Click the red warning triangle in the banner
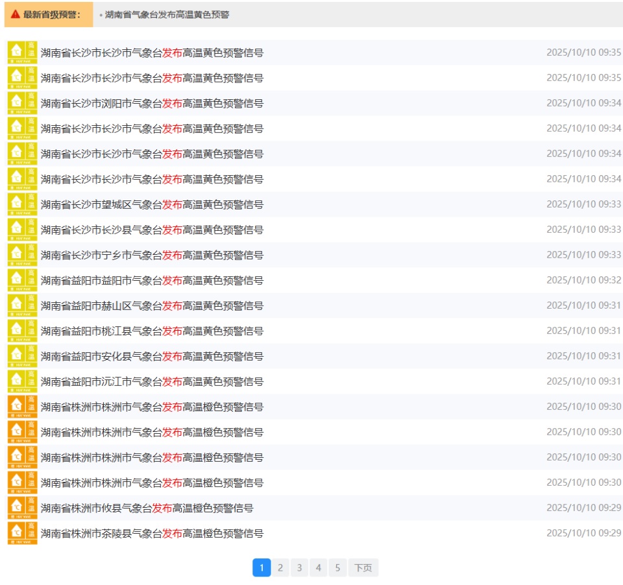The width and height of the screenshot is (623, 585). [x=16, y=14]
